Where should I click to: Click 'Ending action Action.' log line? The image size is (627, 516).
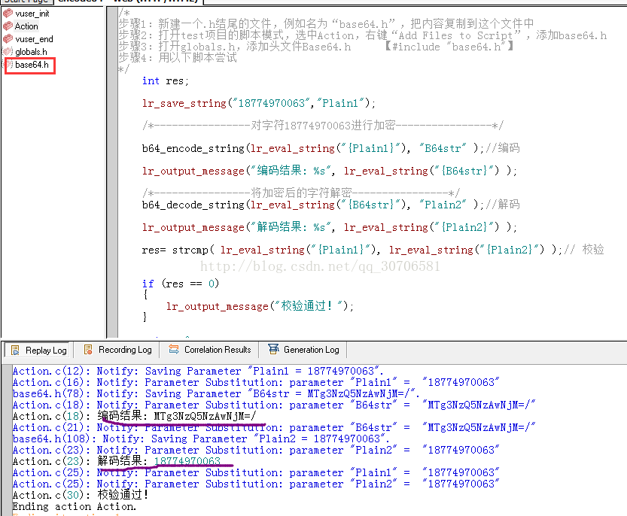pos(75,507)
